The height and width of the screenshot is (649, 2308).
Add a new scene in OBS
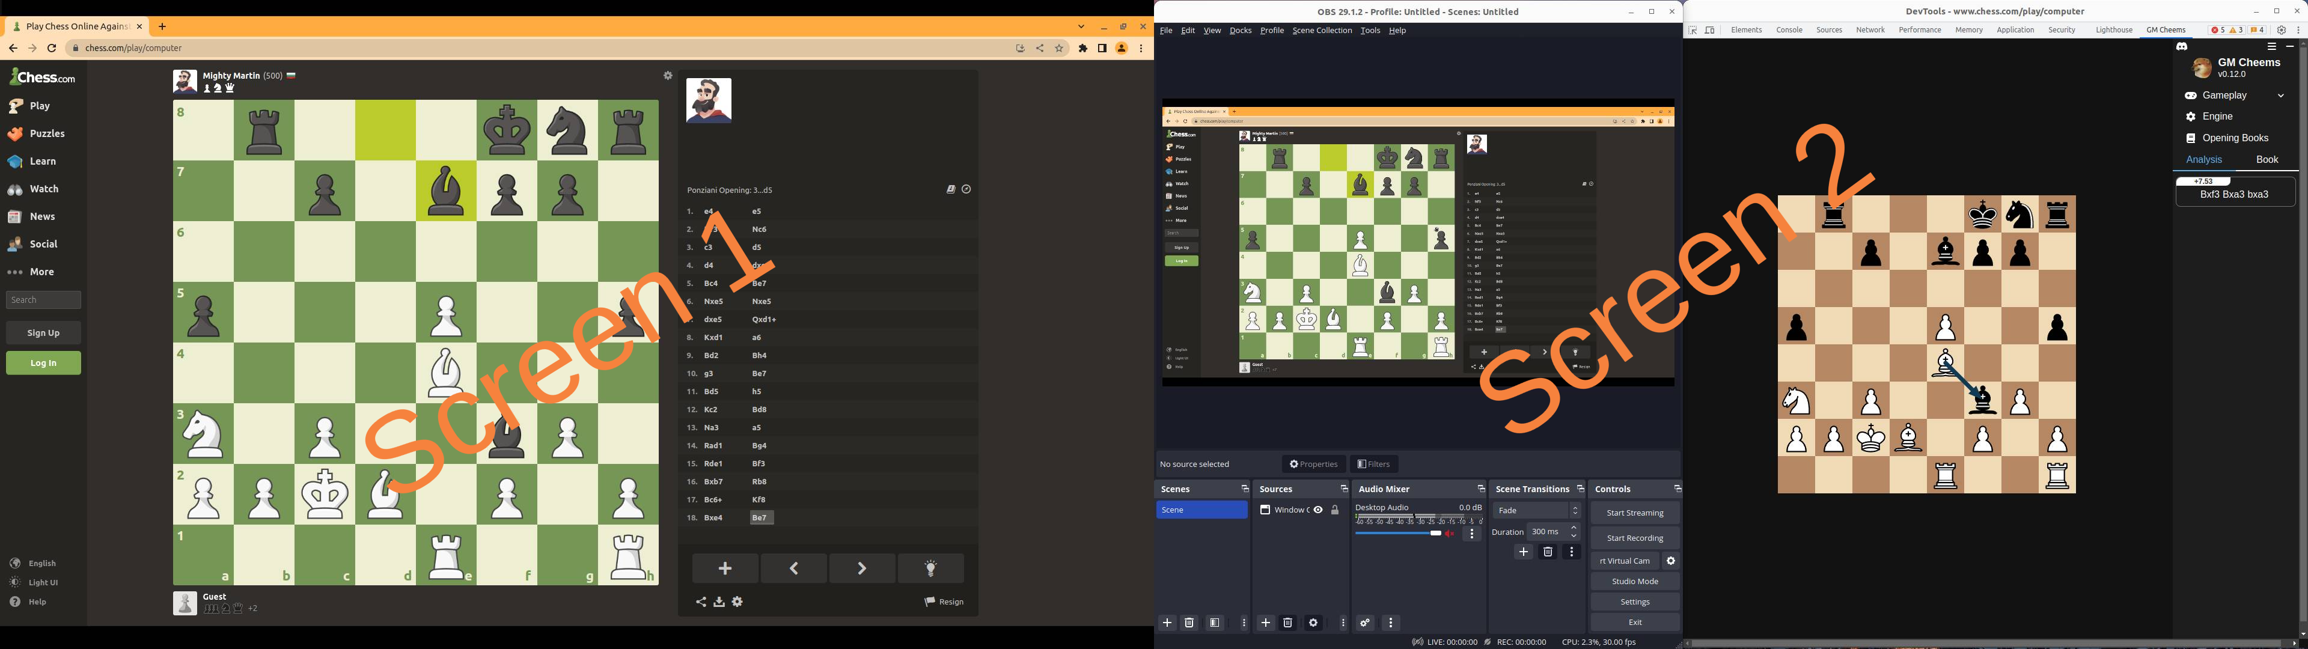(1167, 623)
